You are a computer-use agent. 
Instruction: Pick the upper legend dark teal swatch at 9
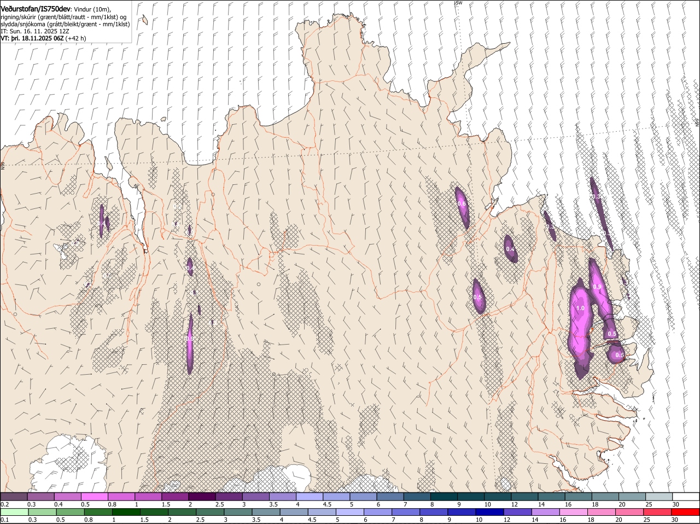[471, 496]
